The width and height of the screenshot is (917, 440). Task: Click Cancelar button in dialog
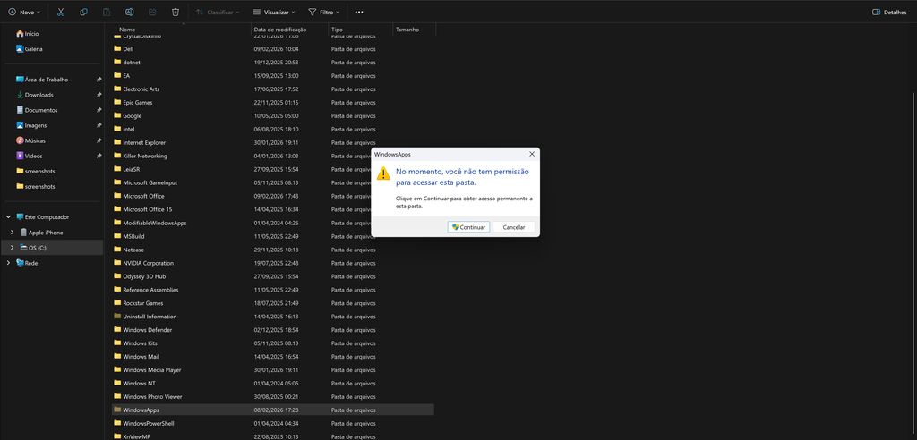(513, 227)
